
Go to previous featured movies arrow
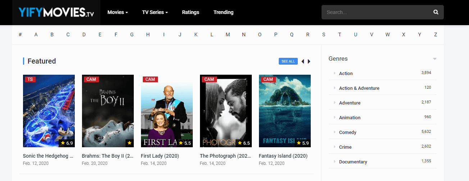[x=302, y=61]
